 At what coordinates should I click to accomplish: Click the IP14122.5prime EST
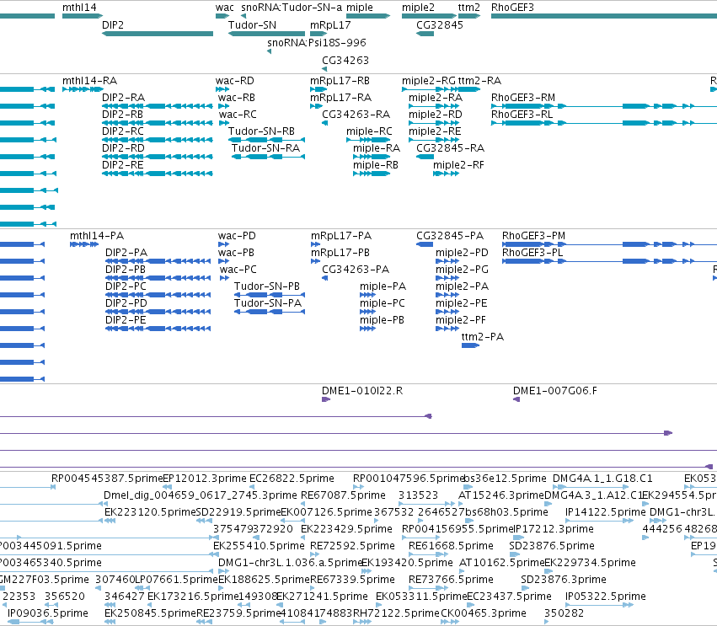tap(599, 521)
